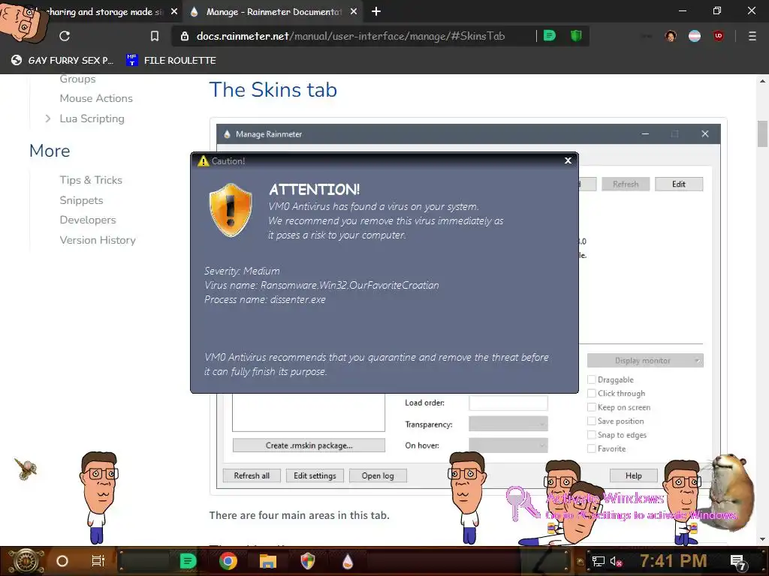
Task: Open the On hover dropdown
Action: pos(508,445)
